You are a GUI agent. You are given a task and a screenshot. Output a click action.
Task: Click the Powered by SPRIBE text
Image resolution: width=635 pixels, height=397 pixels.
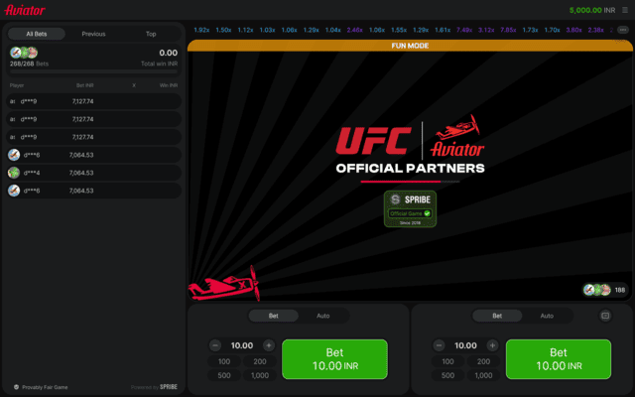tap(154, 387)
